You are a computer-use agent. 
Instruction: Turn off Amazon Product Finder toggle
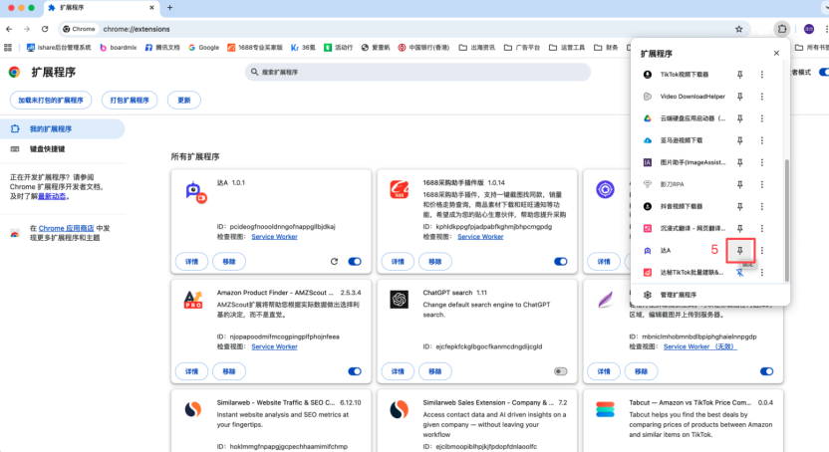point(354,371)
